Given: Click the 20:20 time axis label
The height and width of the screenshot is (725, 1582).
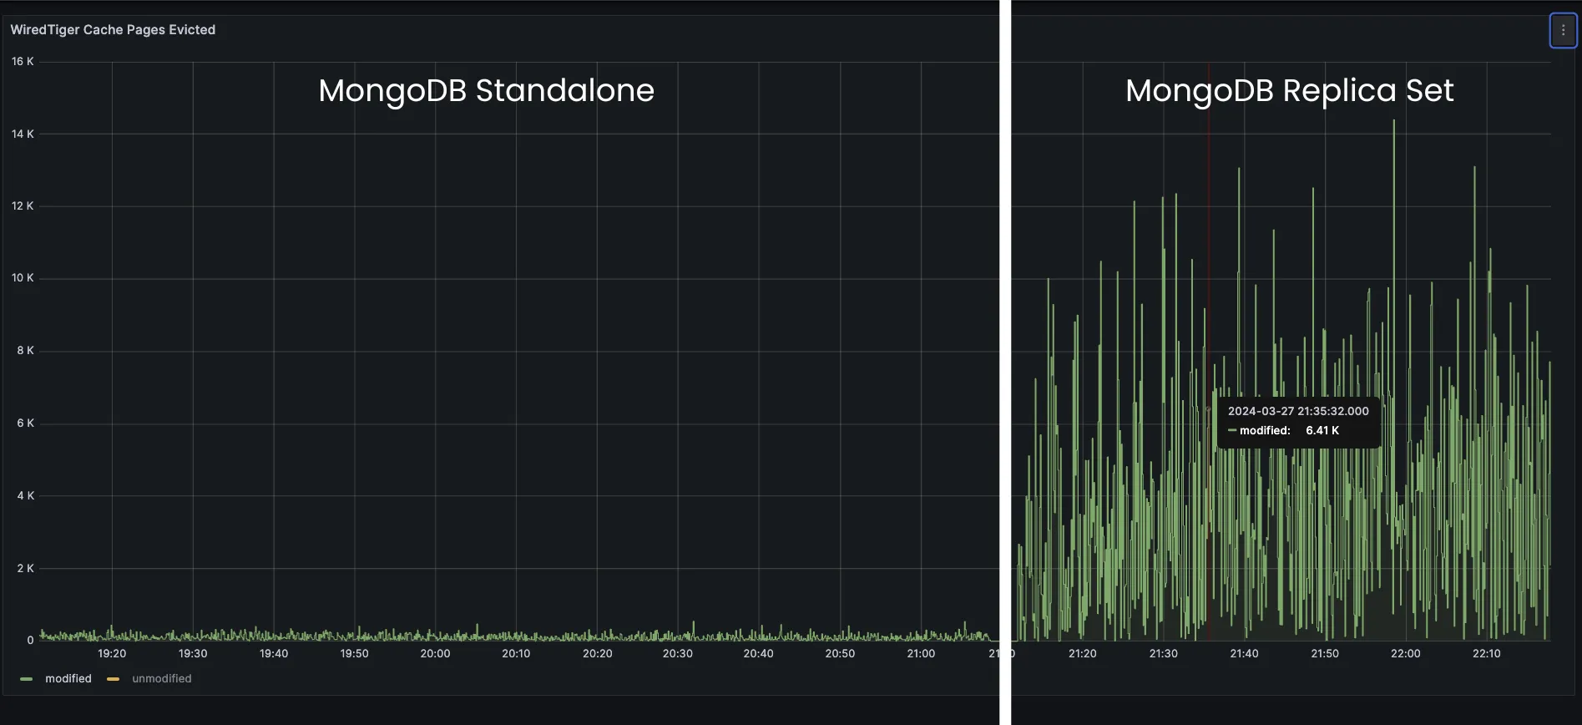Looking at the screenshot, I should tap(597, 653).
